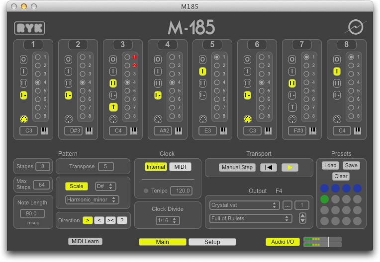
Task: Click the yellow play button
Action: pos(290,168)
